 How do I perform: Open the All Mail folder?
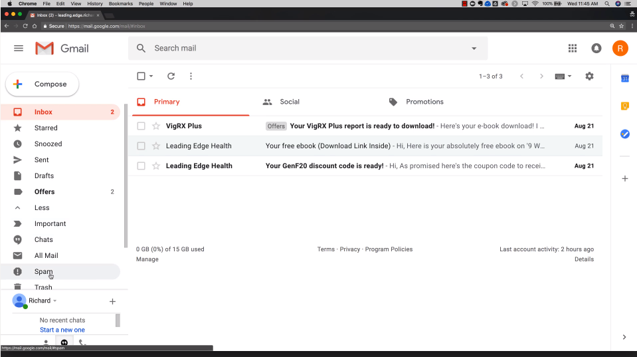pyautogui.click(x=60, y=255)
